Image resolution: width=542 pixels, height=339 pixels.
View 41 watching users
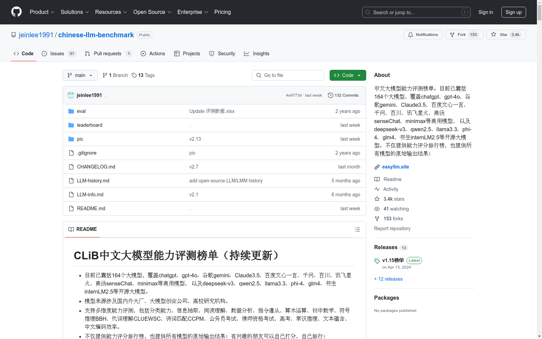pos(392,209)
